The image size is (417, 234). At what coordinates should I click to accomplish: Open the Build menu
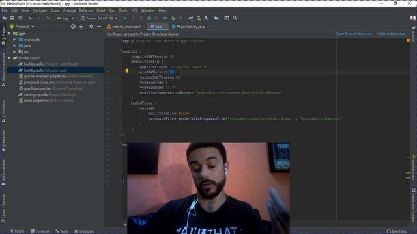point(100,10)
